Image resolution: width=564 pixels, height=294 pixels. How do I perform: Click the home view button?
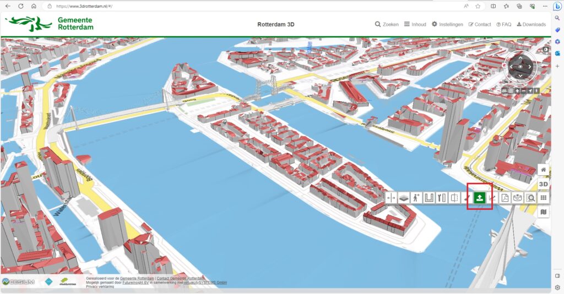tap(544, 170)
